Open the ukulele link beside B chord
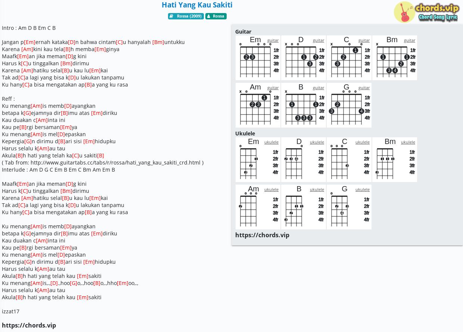463x332 pixels. [317, 190]
